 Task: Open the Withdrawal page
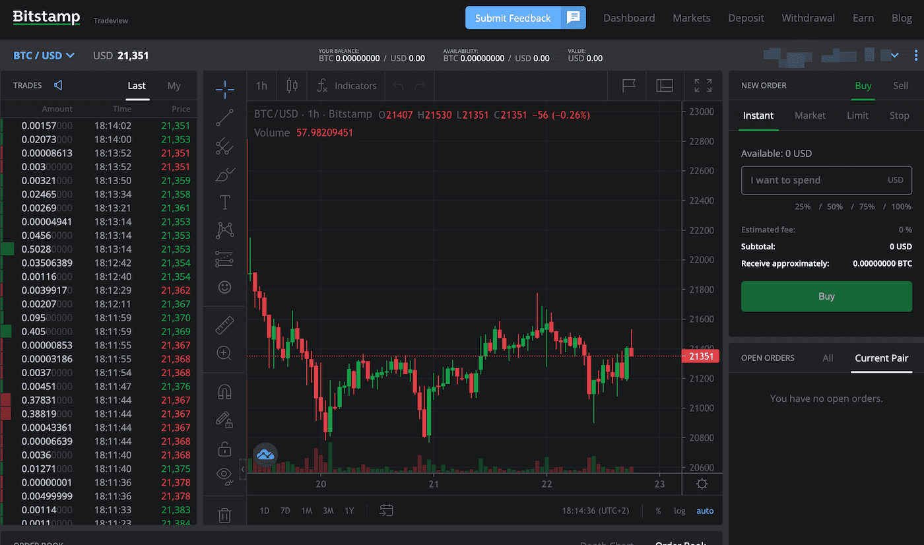tap(808, 18)
